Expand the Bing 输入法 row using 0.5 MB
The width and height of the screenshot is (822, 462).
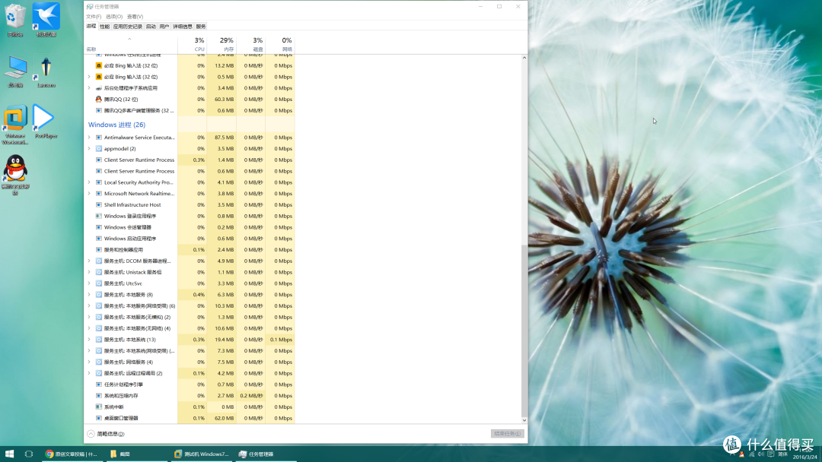pyautogui.click(x=89, y=77)
